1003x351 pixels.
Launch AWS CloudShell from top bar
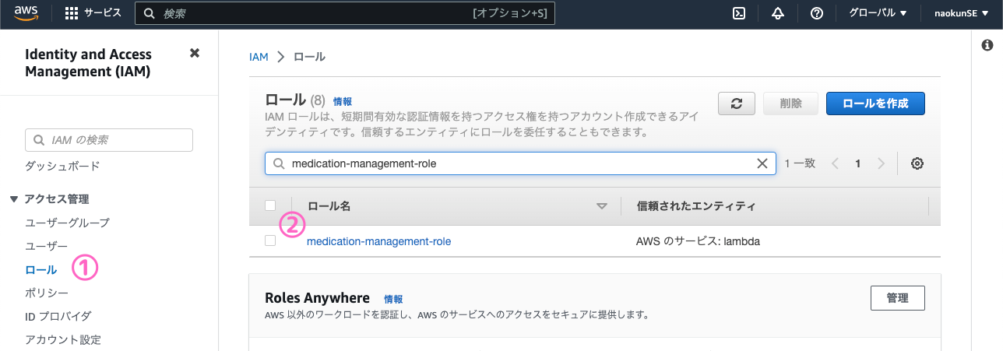click(x=740, y=13)
